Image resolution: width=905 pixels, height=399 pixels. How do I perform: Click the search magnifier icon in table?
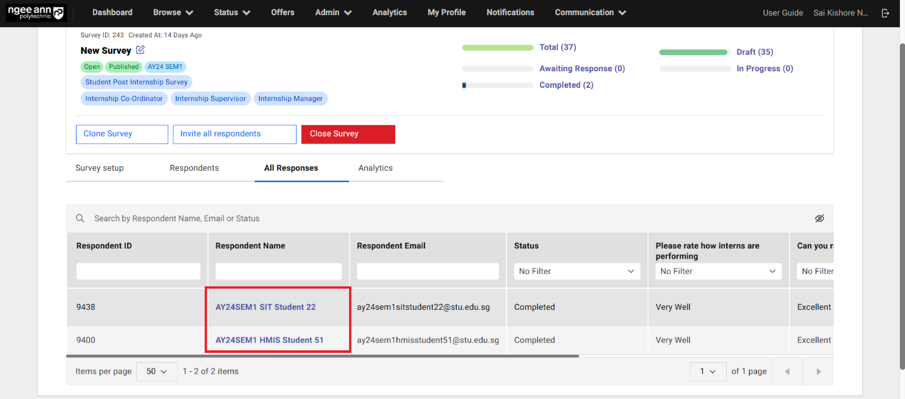80,218
